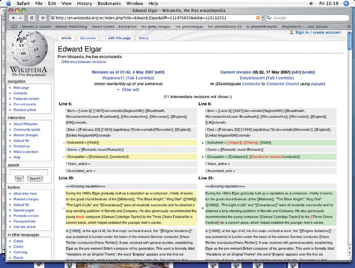Open the Apple menu
355x268 pixels.
pos(8,4)
